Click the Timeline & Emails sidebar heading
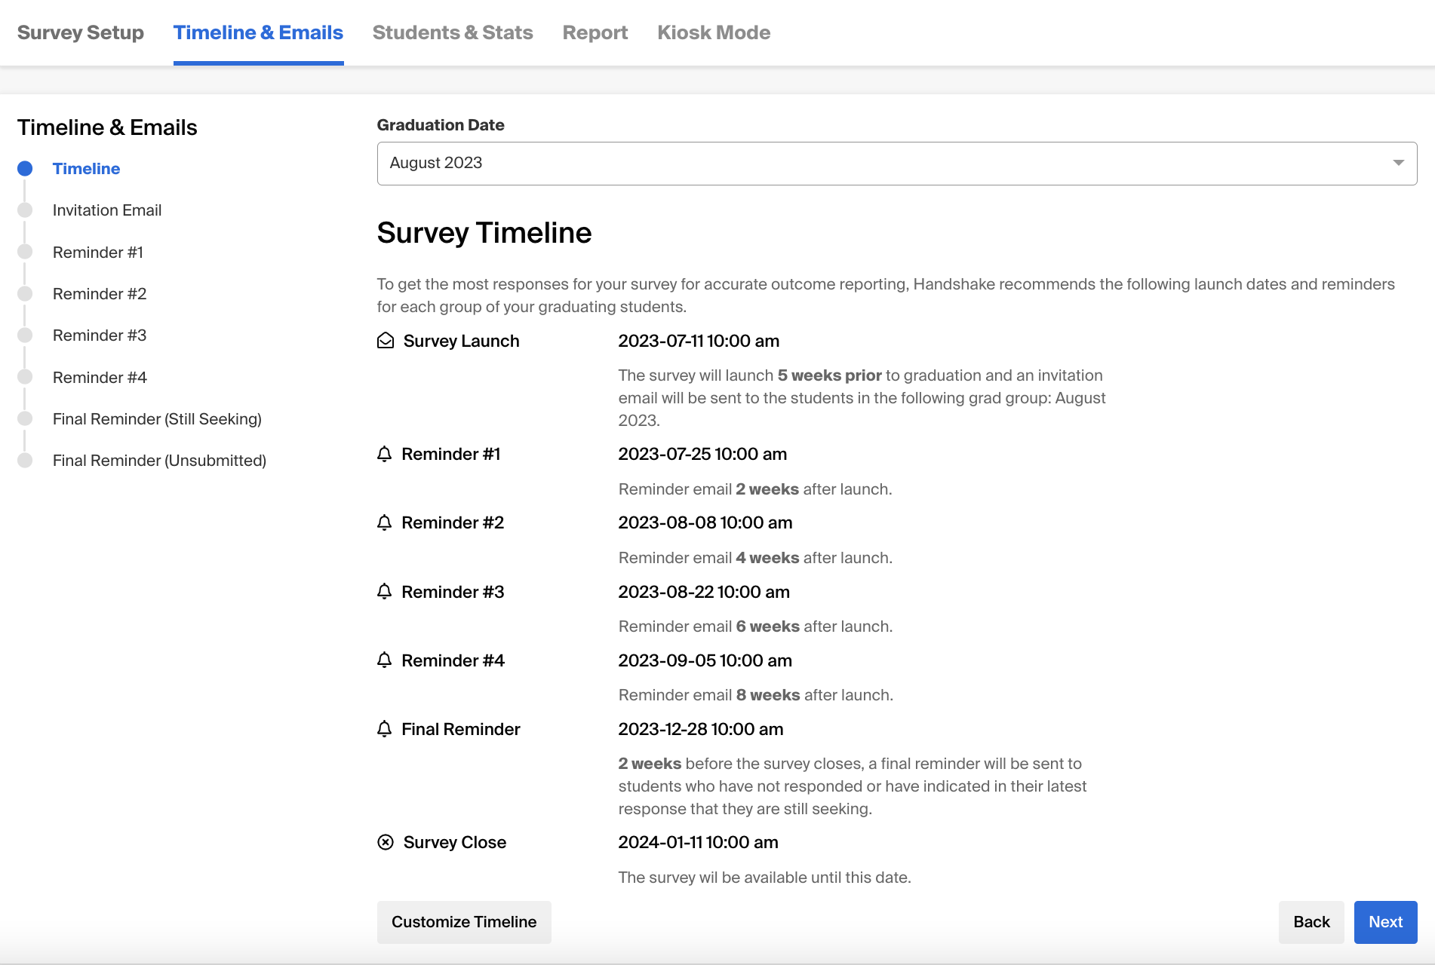The width and height of the screenshot is (1435, 965). pyautogui.click(x=107, y=127)
